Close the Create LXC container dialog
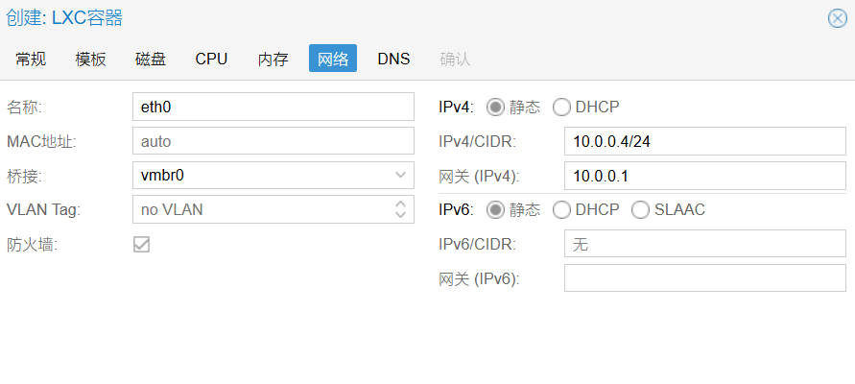The image size is (855, 384). 837,18
